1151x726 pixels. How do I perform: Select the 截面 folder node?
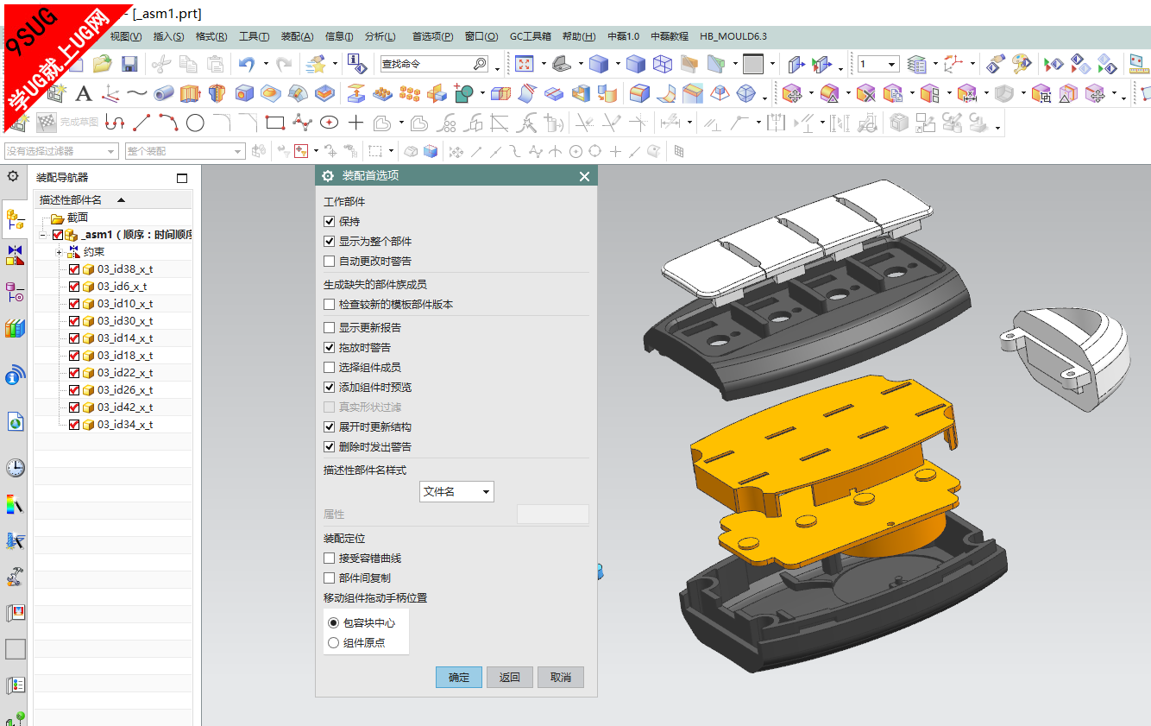[x=78, y=218]
